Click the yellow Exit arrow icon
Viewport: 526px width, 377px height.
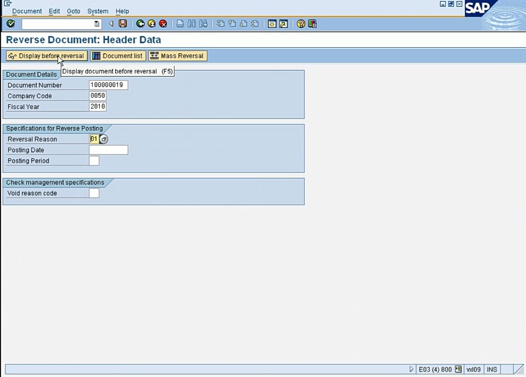click(152, 24)
